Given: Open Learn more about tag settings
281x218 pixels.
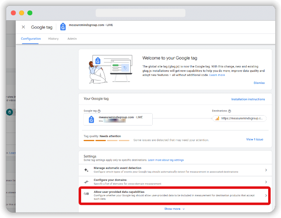Looking at the screenshot, I should [166, 160].
